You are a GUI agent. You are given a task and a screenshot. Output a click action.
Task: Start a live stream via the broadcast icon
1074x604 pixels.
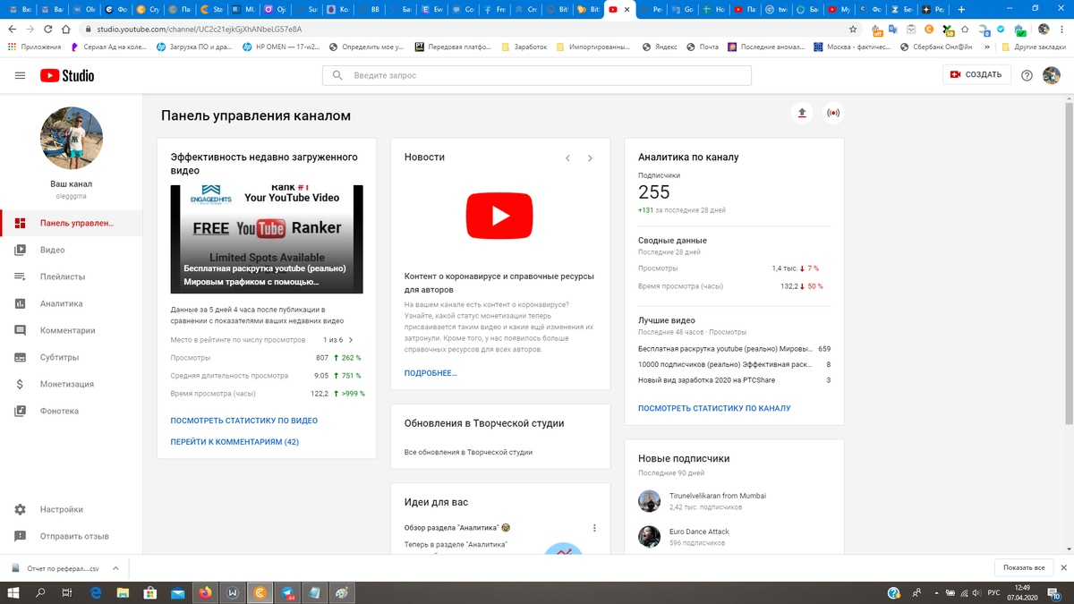[833, 113]
